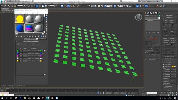Open the reference coordinate system dropdown

pos(51,6)
